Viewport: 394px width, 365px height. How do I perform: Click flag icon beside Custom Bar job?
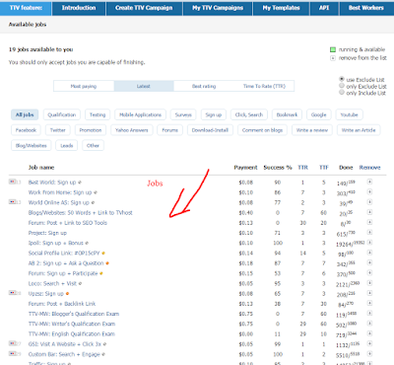(x=13, y=353)
